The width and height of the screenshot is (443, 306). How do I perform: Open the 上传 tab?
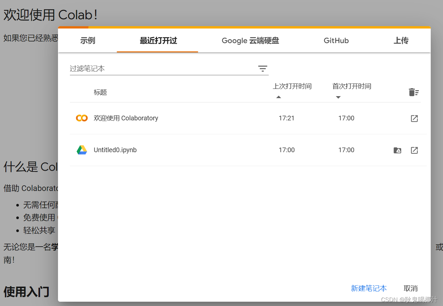coord(401,40)
